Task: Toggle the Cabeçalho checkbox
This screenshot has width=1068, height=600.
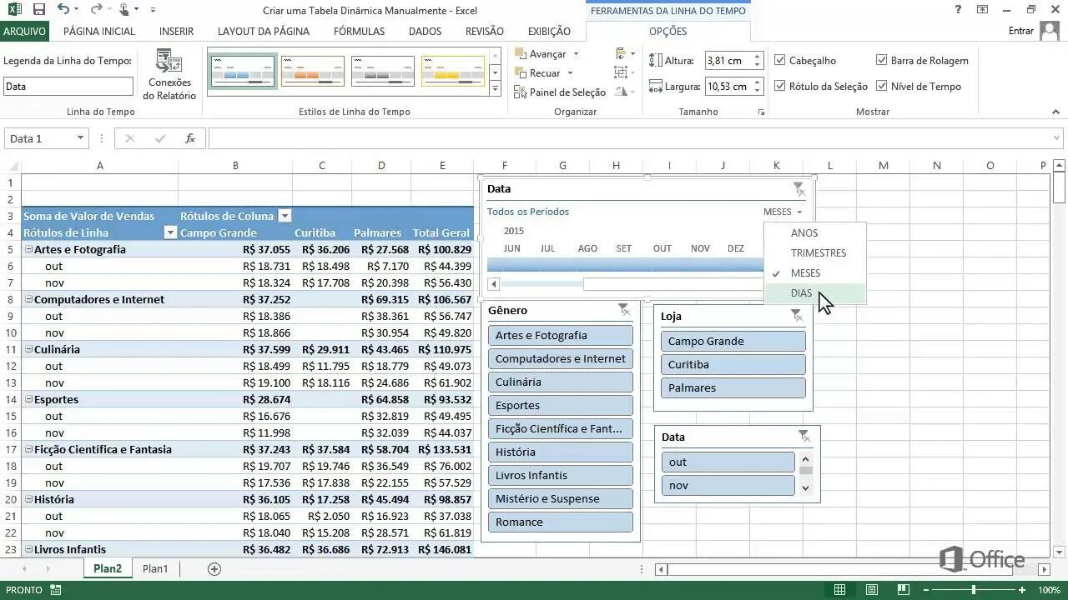Action: [779, 60]
